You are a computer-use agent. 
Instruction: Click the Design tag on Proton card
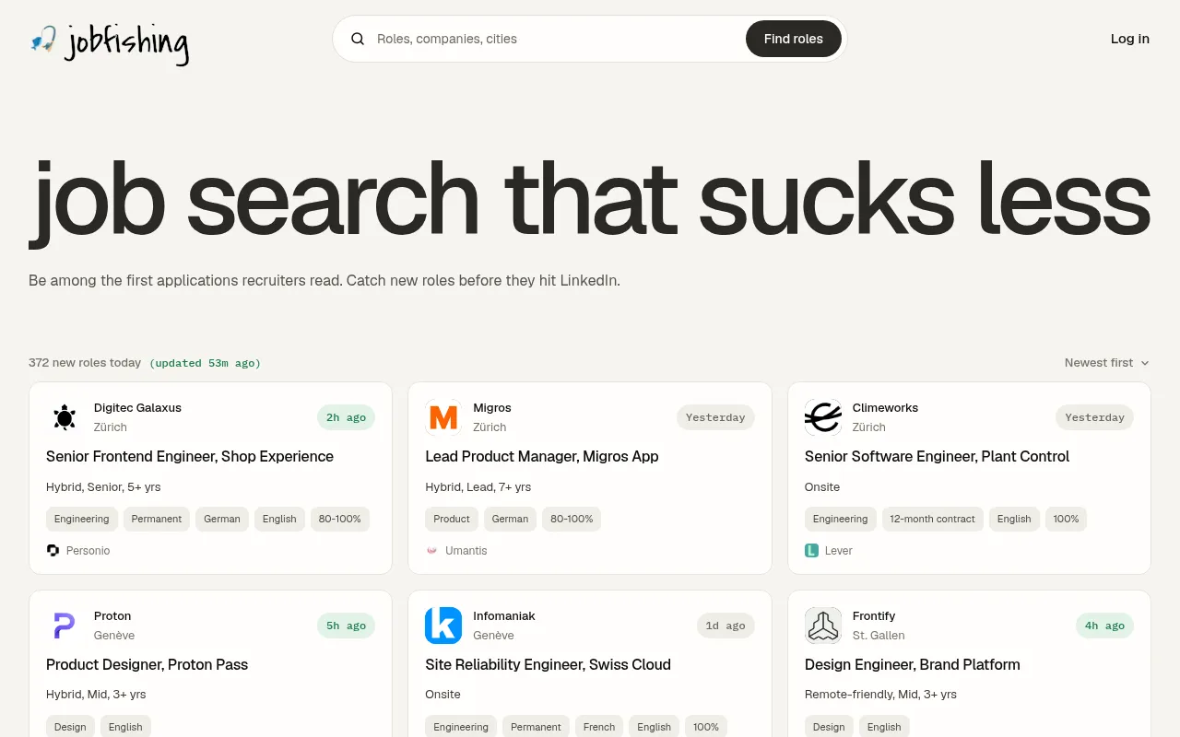[x=70, y=726]
